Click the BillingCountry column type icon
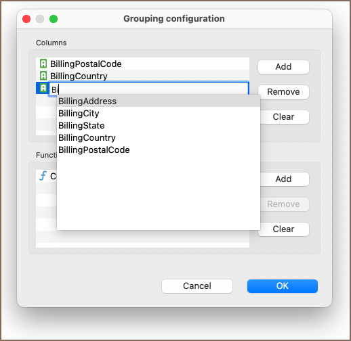Viewport: 351px width, 341px height. (x=43, y=76)
